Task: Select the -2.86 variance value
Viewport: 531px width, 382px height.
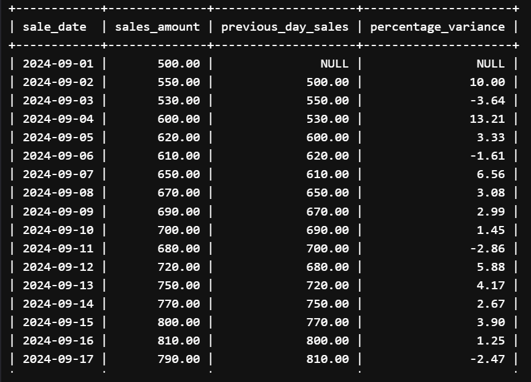Action: click(487, 248)
